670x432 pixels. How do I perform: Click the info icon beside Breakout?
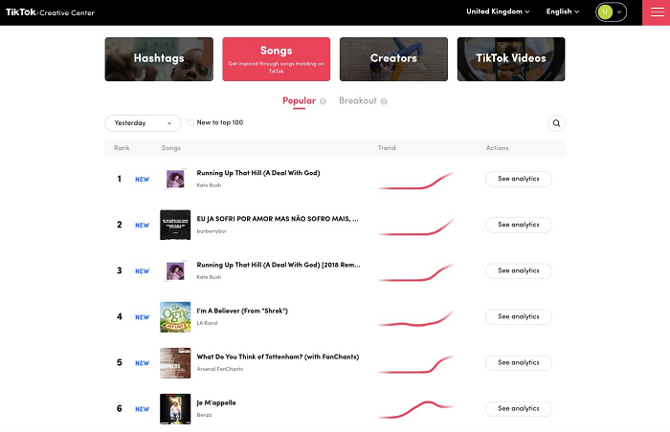pyautogui.click(x=384, y=101)
